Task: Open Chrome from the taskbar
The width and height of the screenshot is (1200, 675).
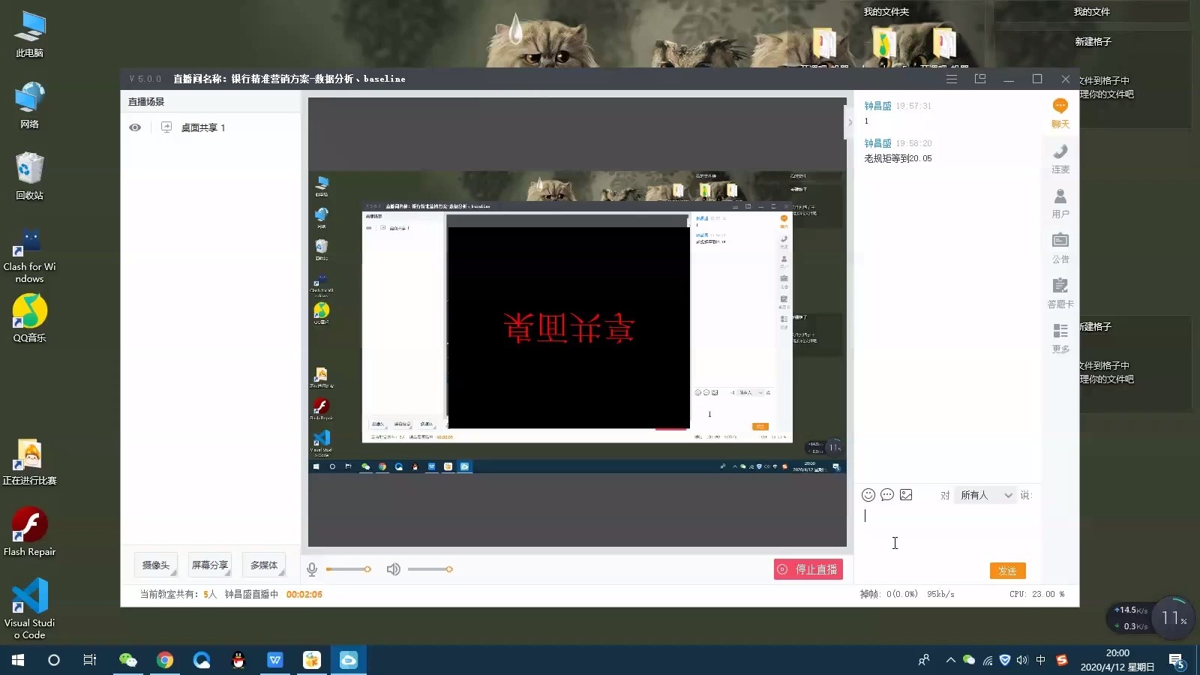Action: 165,660
